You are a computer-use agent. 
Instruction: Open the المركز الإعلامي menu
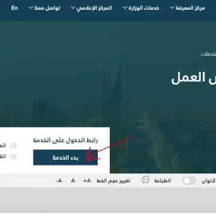tap(94, 8)
